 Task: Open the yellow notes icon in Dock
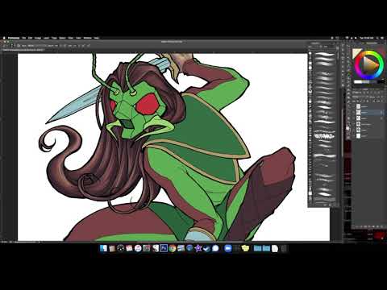pos(245,248)
